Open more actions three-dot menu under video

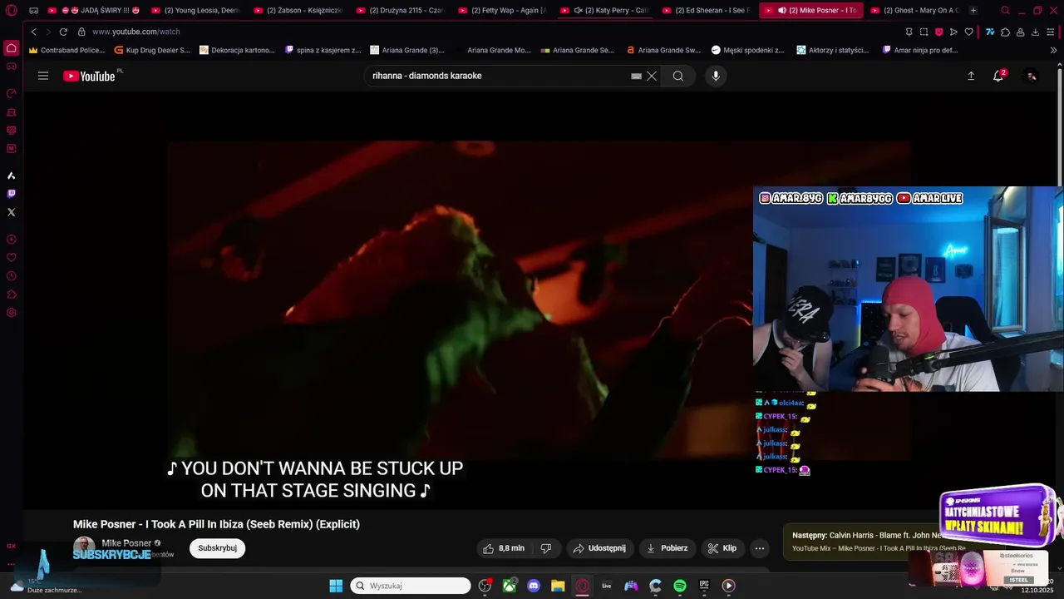pos(759,548)
